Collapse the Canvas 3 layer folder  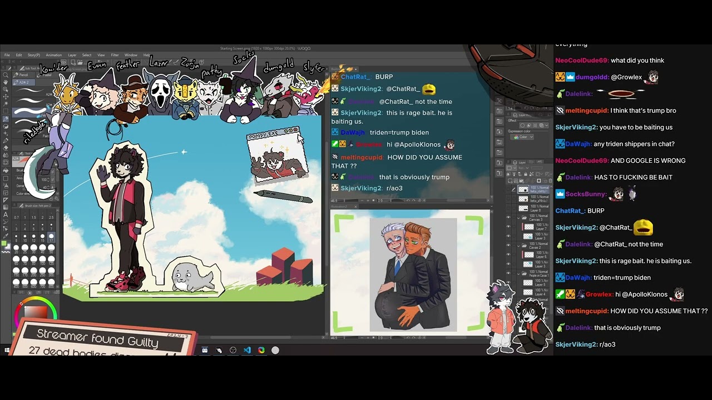518,218
